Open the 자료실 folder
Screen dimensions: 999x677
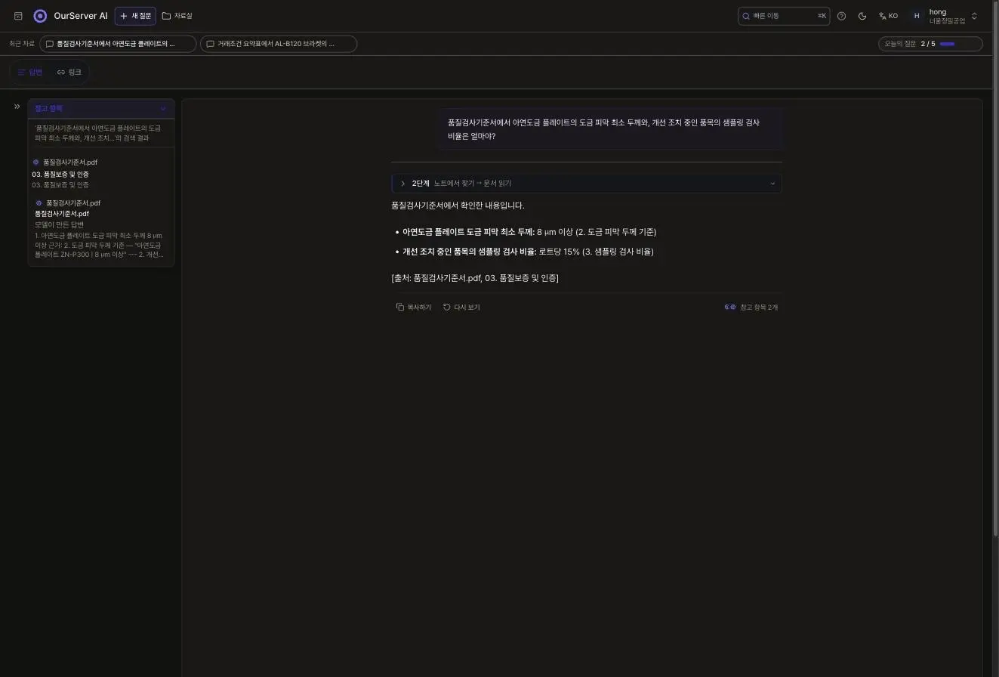point(177,16)
